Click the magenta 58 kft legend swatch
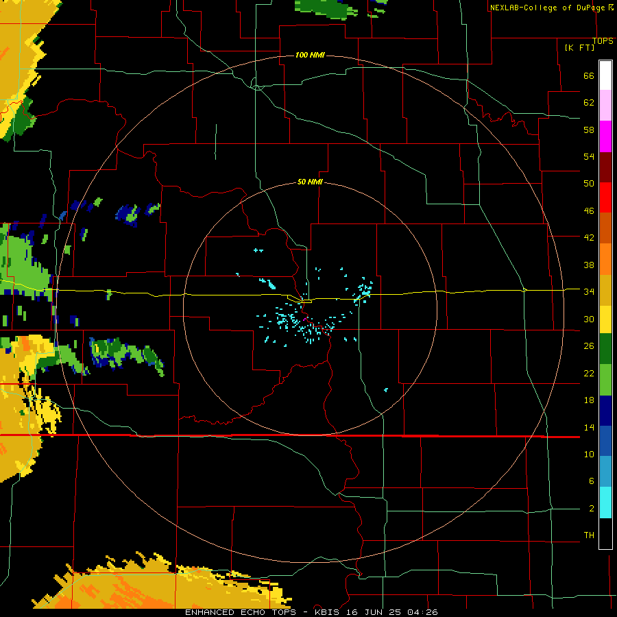Viewport: 617px width, 617px height. (605, 136)
